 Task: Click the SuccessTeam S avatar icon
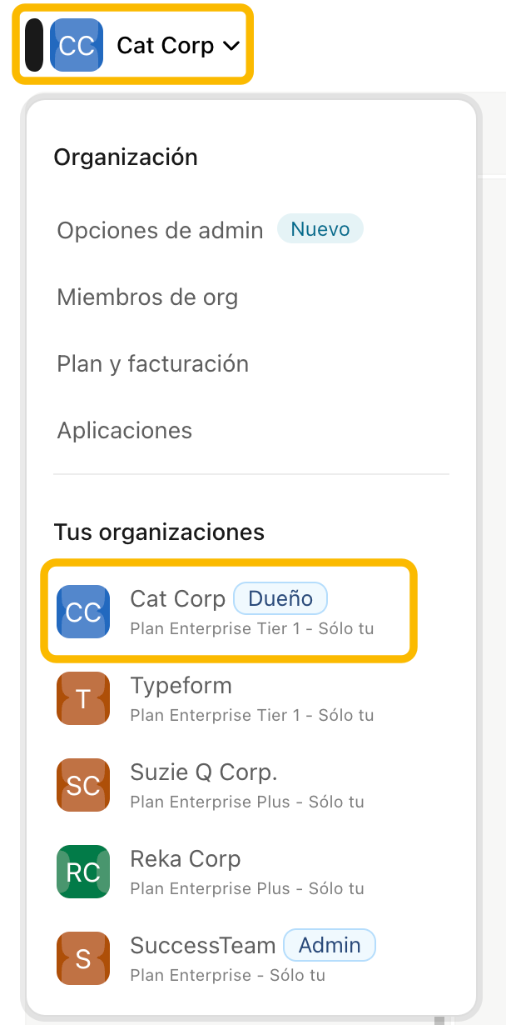[x=83, y=958]
